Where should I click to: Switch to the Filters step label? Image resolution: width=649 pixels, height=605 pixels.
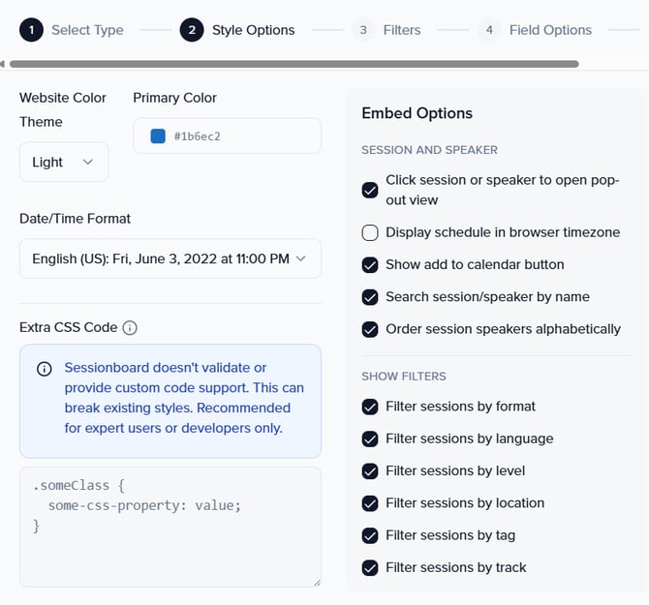point(402,30)
